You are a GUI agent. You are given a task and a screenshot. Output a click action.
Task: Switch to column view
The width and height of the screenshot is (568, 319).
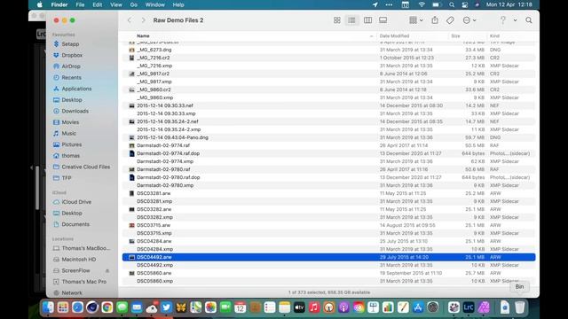coord(367,20)
